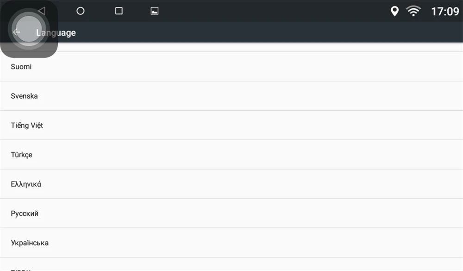
Task: Tap the 17:09 clock in the status bar
Action: point(445,12)
